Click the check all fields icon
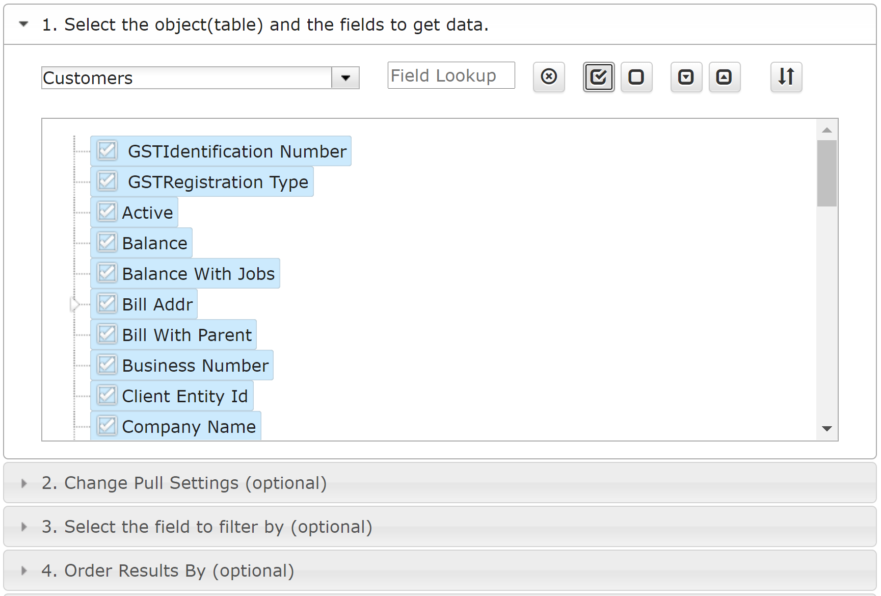Screen dimensions: 881x596 click(598, 77)
